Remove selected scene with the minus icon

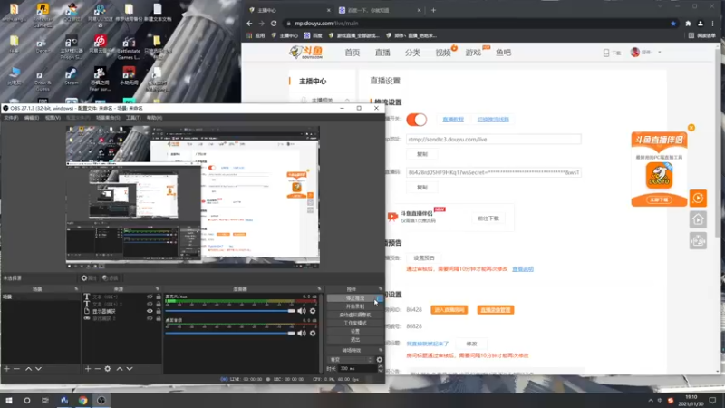click(x=16, y=369)
